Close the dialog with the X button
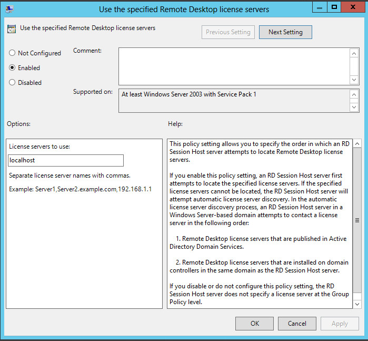This screenshot has width=368, height=341. click(x=353, y=7)
